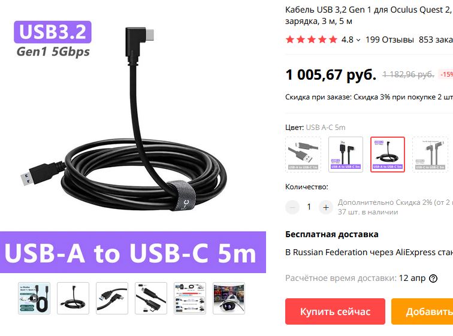Click the Купить сейчас button

point(335,311)
